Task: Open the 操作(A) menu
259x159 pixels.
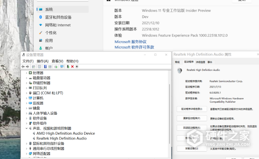Action: coord(42,61)
